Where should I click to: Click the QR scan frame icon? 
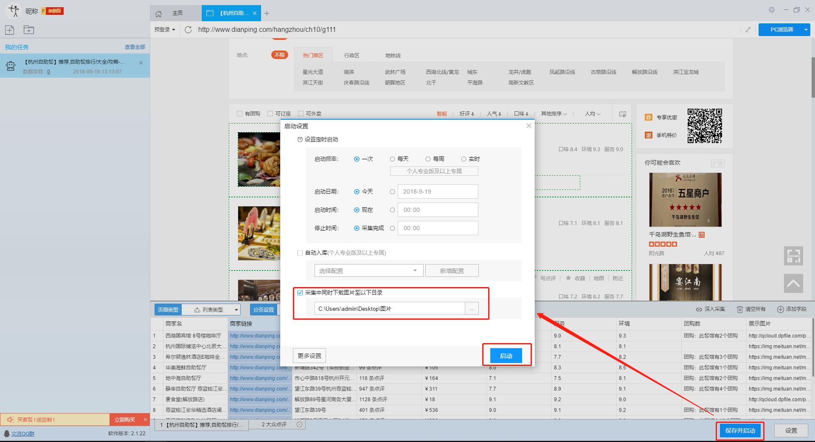793,256
